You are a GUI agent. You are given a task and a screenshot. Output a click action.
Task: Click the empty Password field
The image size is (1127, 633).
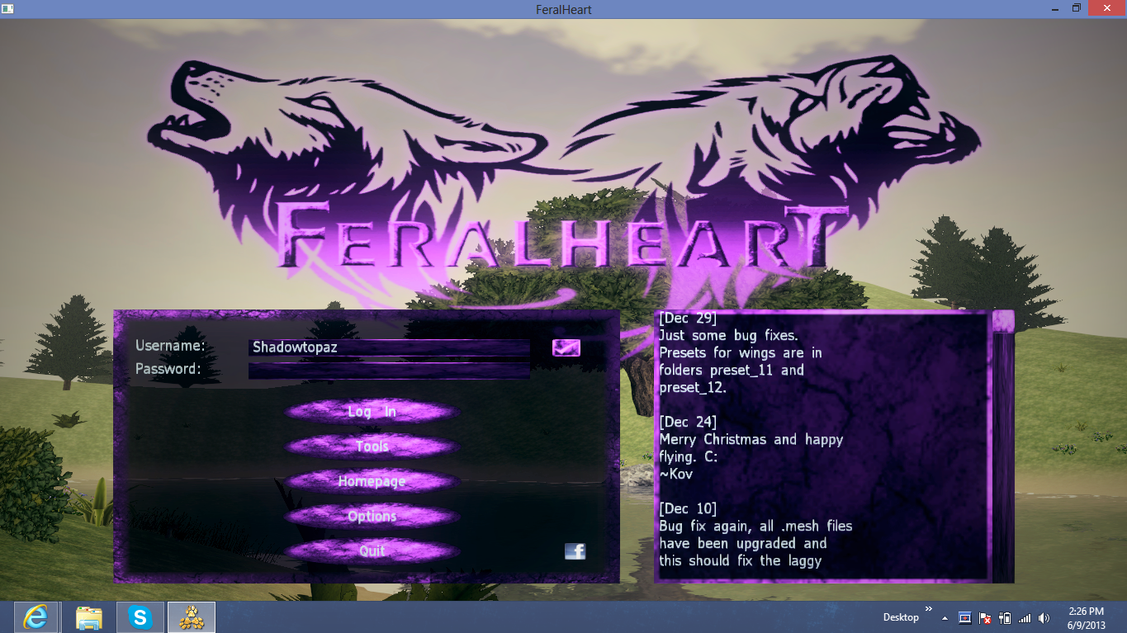[x=388, y=371]
